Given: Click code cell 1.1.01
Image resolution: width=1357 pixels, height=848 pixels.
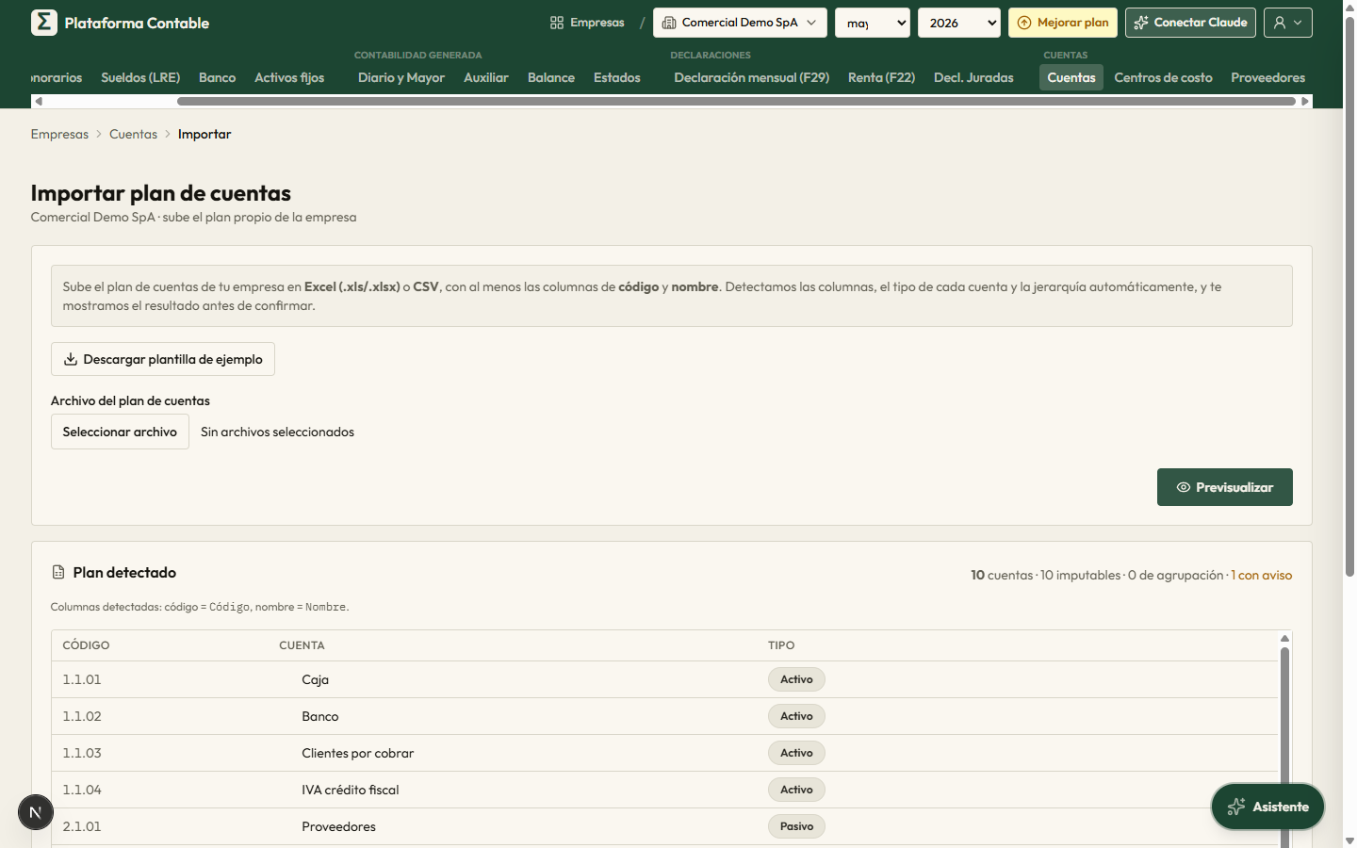Looking at the screenshot, I should tap(82, 679).
